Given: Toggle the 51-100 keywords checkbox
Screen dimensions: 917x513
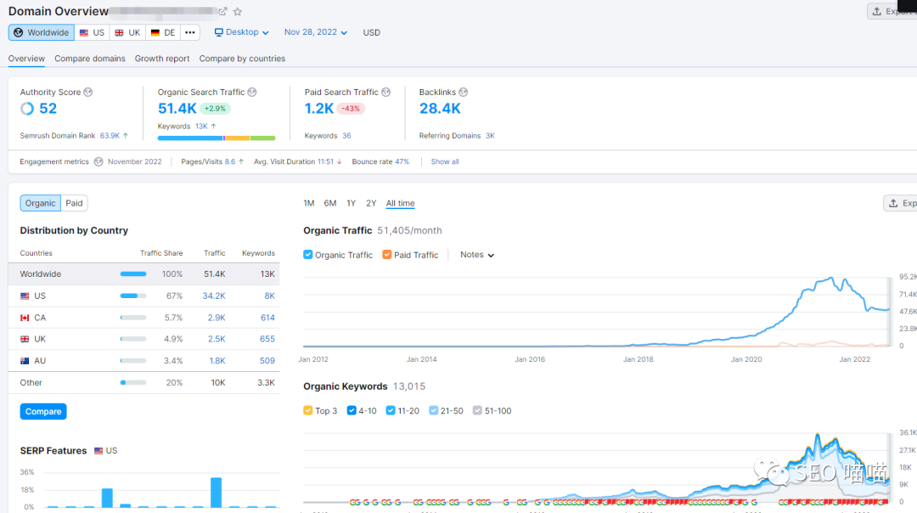Looking at the screenshot, I should [x=477, y=410].
